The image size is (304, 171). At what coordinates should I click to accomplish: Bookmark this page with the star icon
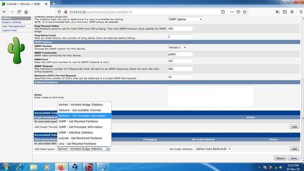point(245,12)
